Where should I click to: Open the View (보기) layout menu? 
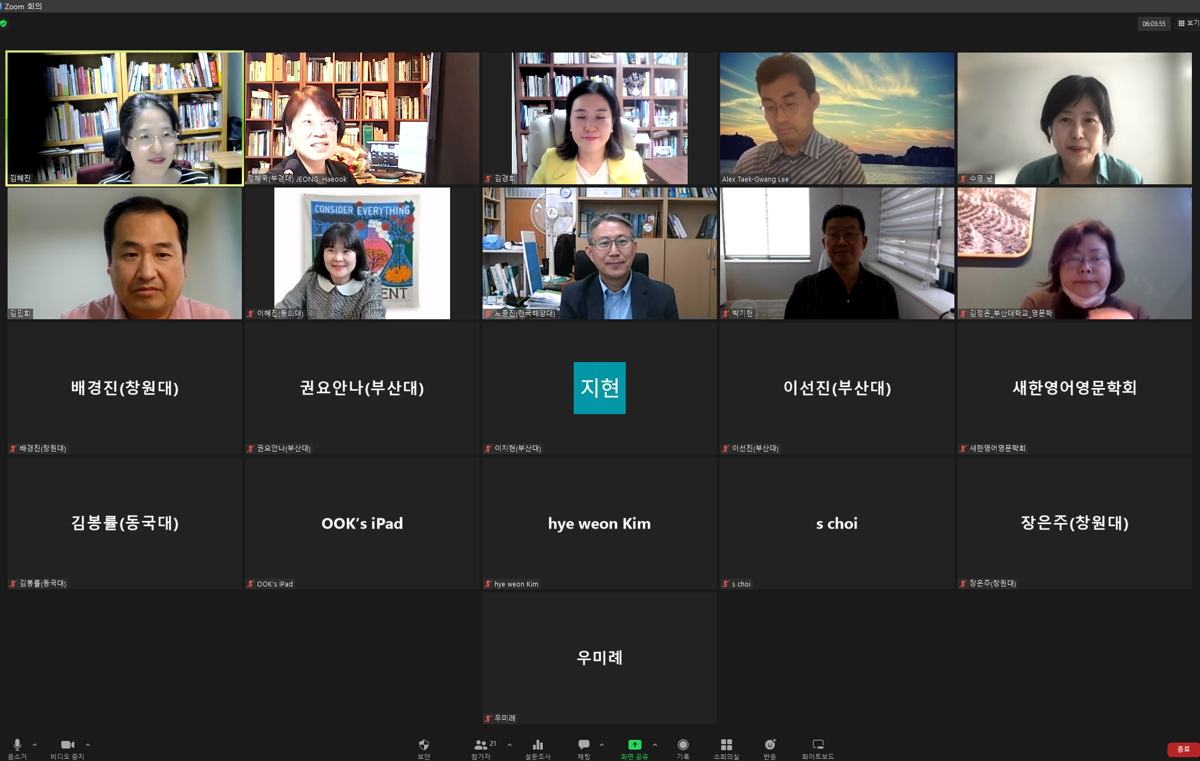(x=1188, y=23)
